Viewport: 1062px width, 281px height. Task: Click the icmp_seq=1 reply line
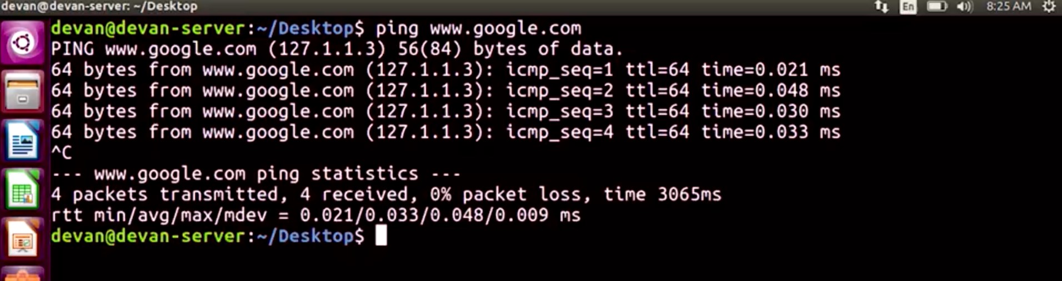(x=444, y=70)
